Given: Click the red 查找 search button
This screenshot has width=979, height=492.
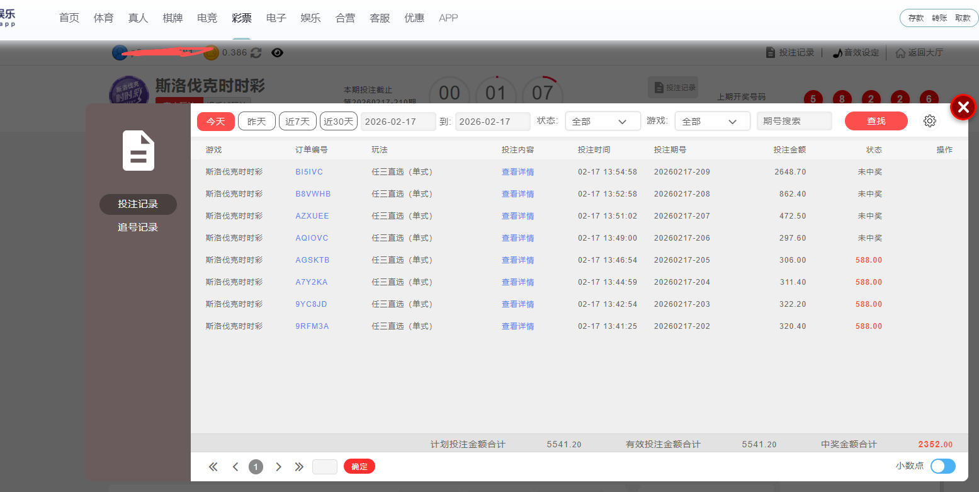Looking at the screenshot, I should click(876, 122).
